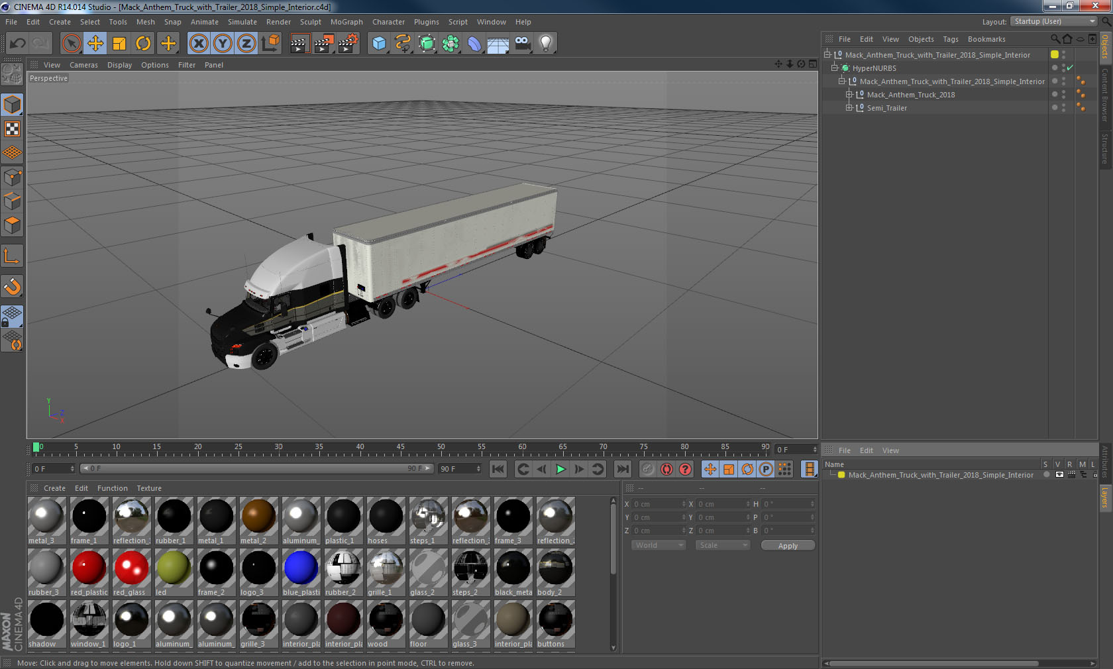Click the Apply button
Image resolution: width=1113 pixels, height=669 pixels.
click(x=788, y=545)
